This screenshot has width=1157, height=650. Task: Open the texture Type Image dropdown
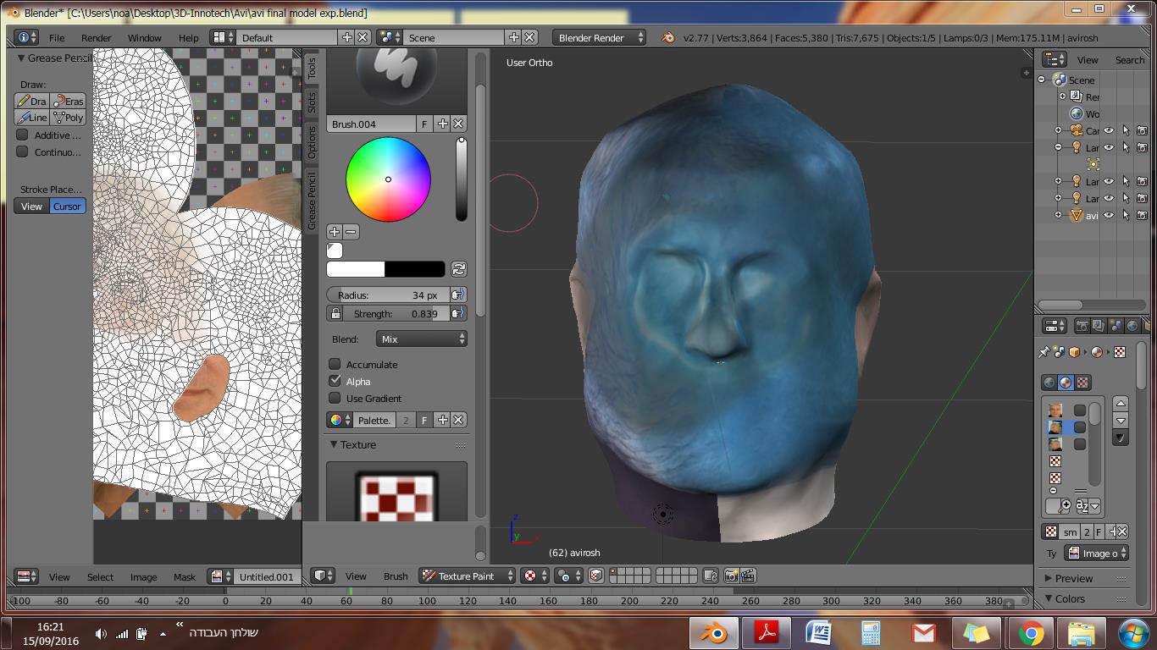pyautogui.click(x=1097, y=554)
